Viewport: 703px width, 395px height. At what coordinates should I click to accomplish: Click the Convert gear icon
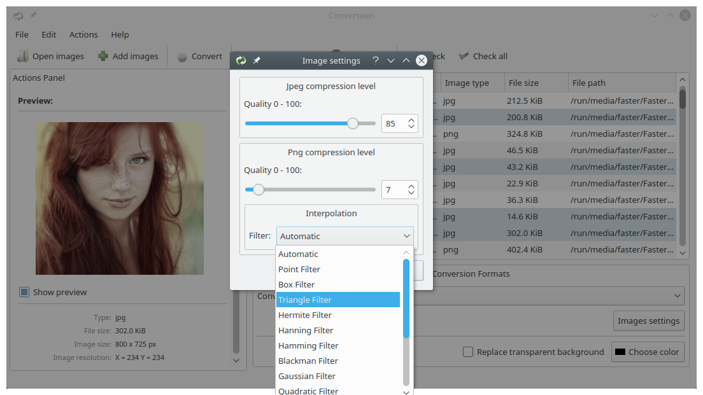(x=182, y=56)
